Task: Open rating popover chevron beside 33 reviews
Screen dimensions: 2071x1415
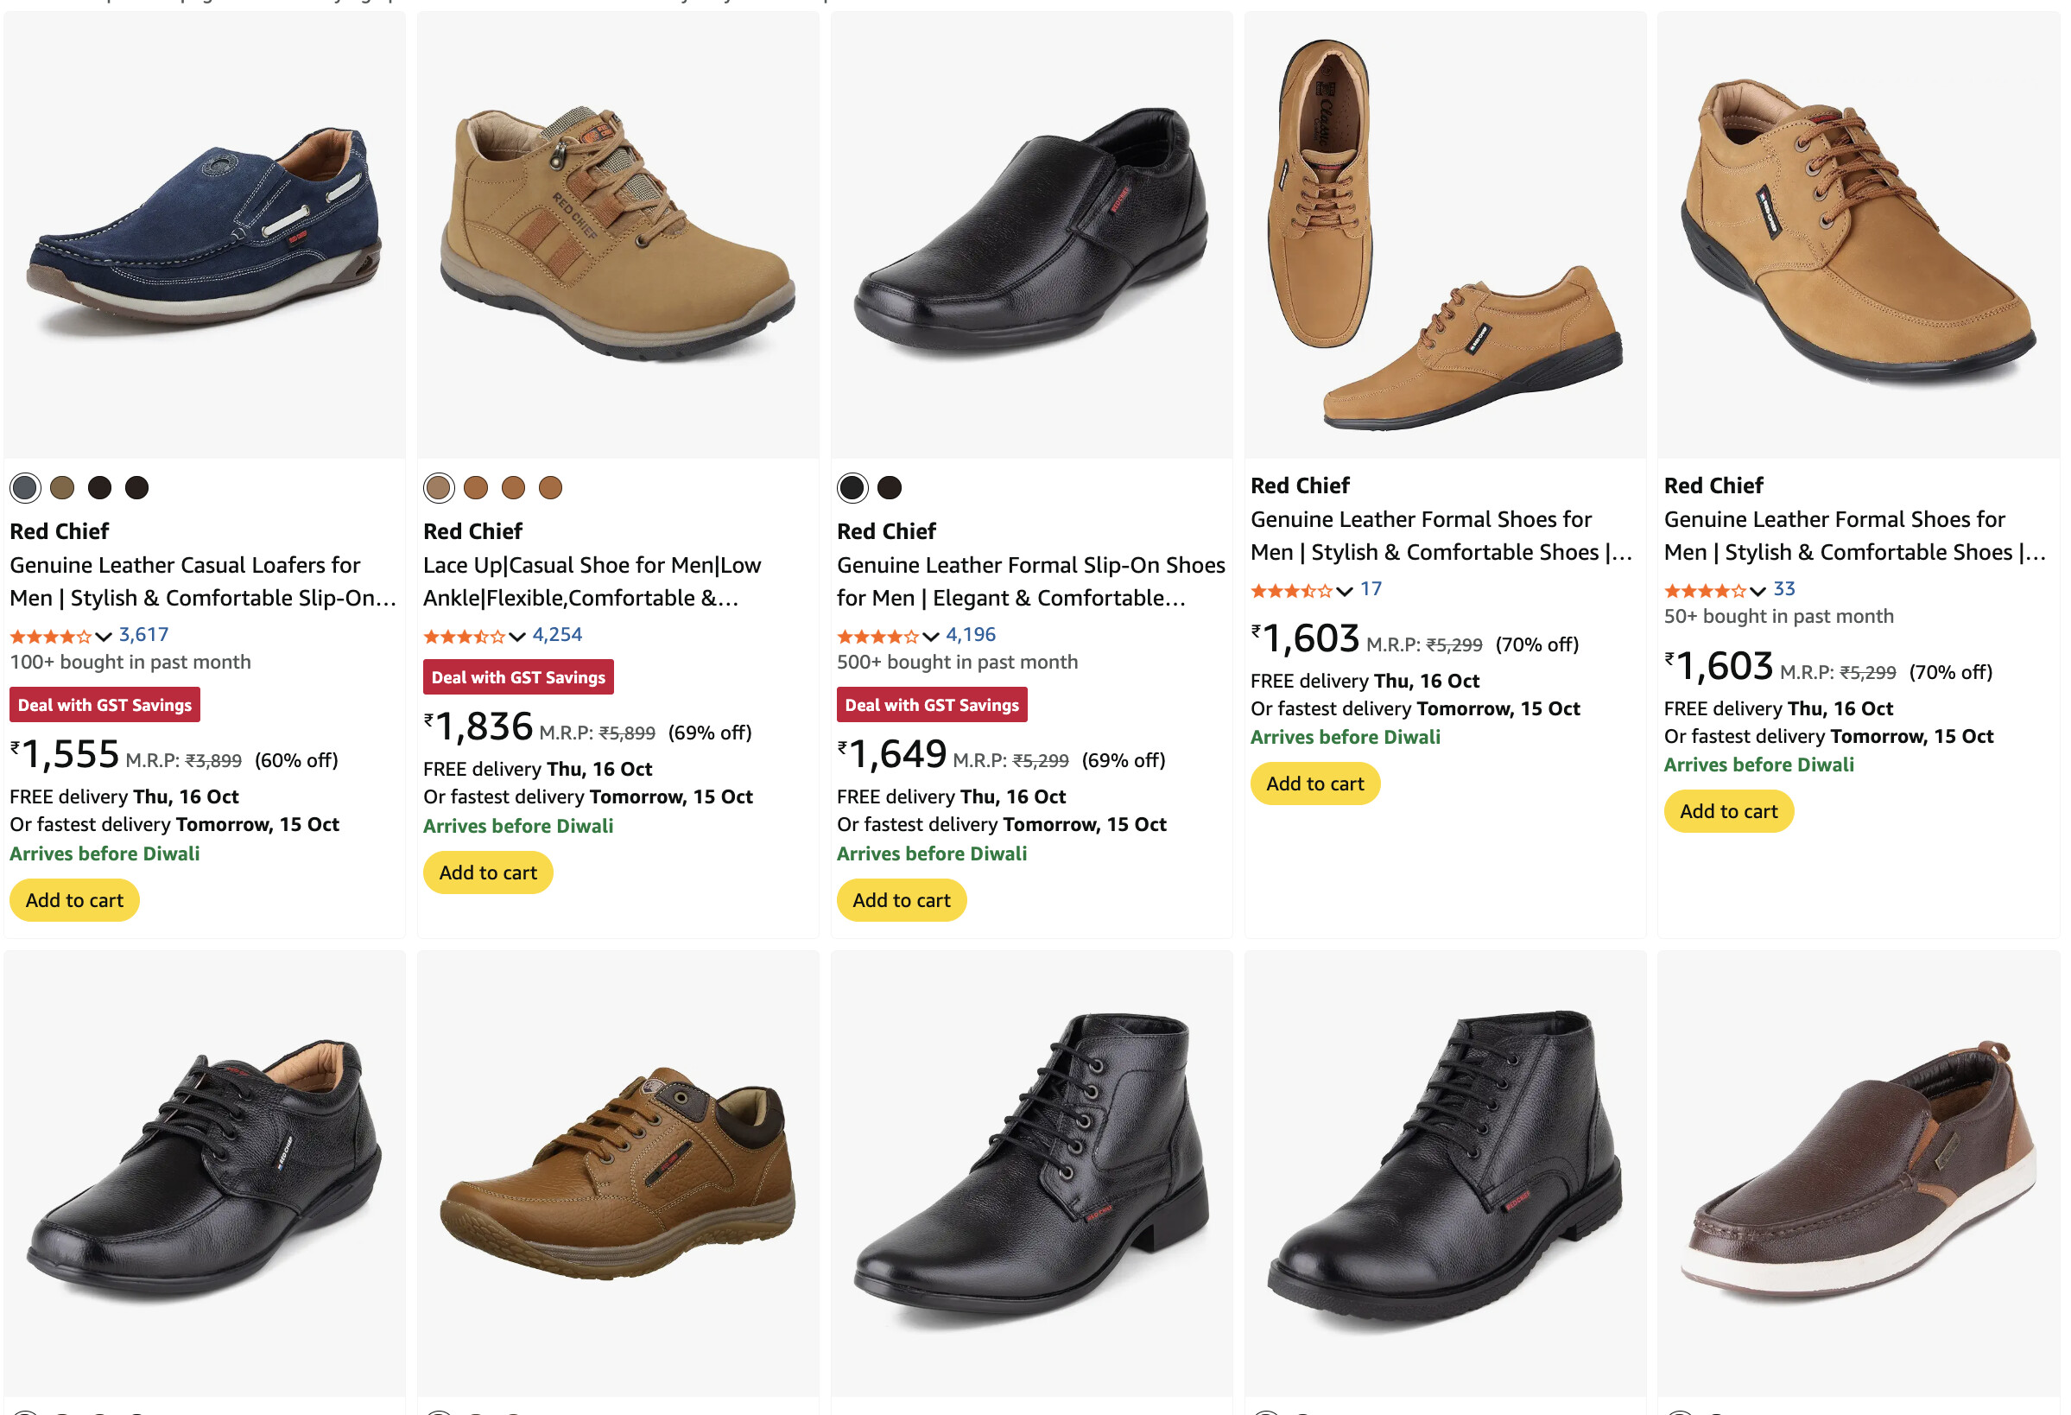Action: [1757, 591]
